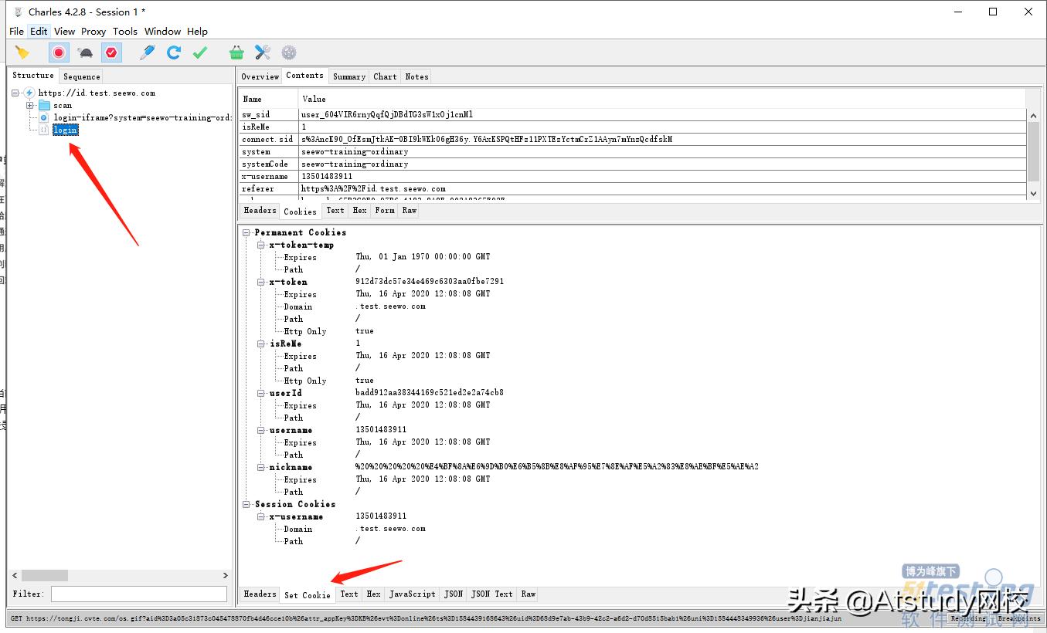The height and width of the screenshot is (633, 1047).
Task: Open the Overview tab
Action: tap(260, 76)
